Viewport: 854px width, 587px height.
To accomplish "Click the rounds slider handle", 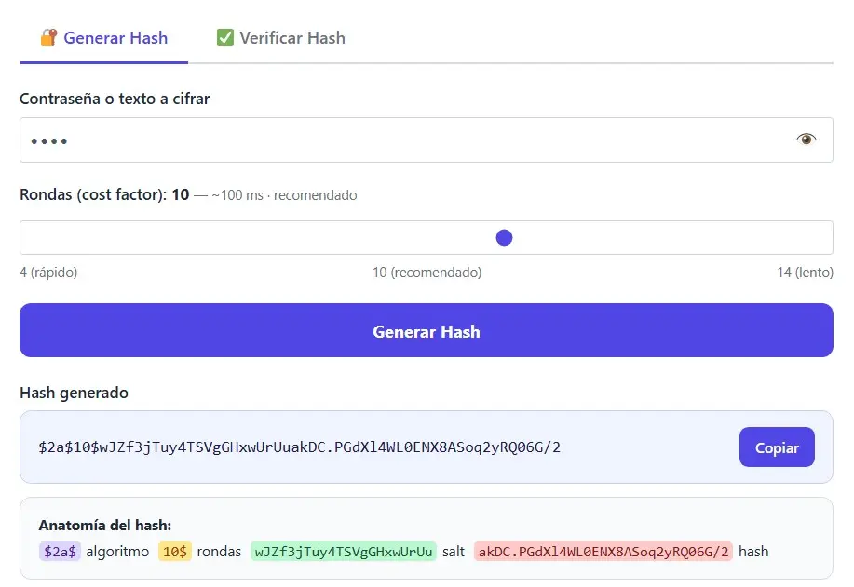I will [505, 238].
